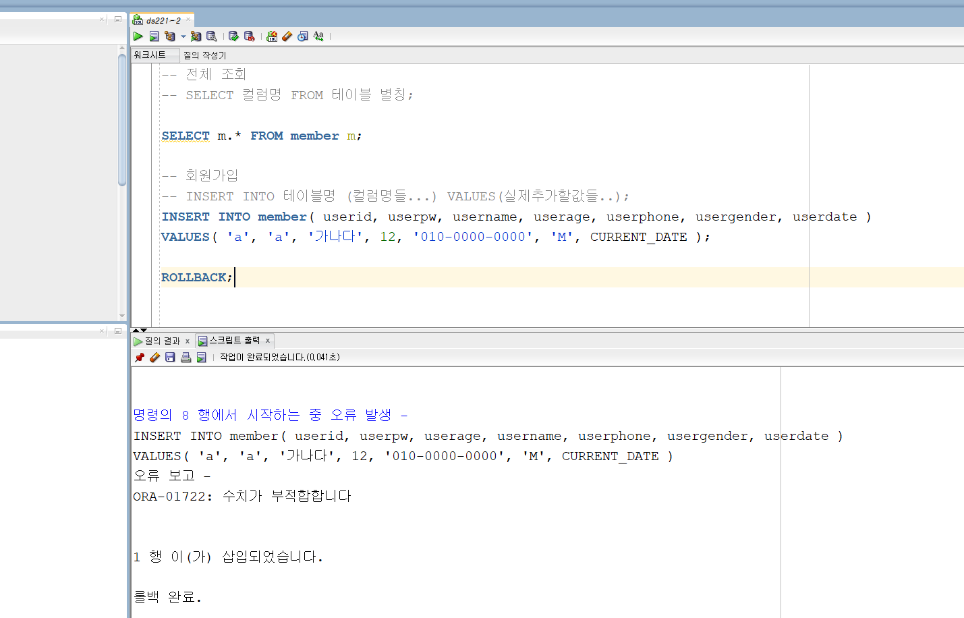964x618 pixels.
Task: Save script output using the floppy disk icon
Action: (169, 357)
